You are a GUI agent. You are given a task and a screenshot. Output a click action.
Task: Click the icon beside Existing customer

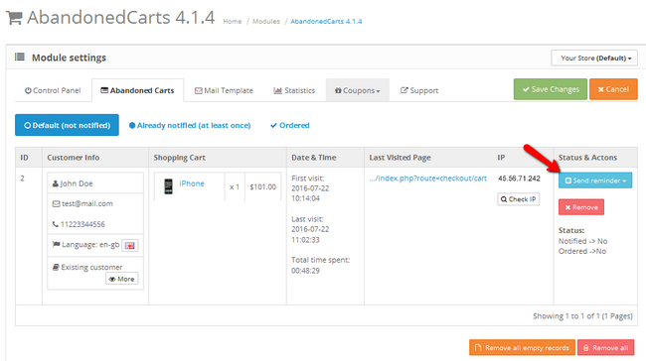[56, 267]
